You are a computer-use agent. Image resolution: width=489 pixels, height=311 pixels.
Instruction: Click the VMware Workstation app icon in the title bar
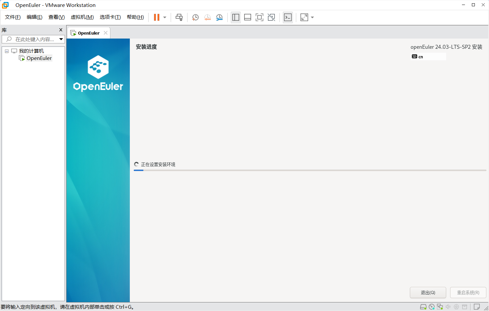5,5
